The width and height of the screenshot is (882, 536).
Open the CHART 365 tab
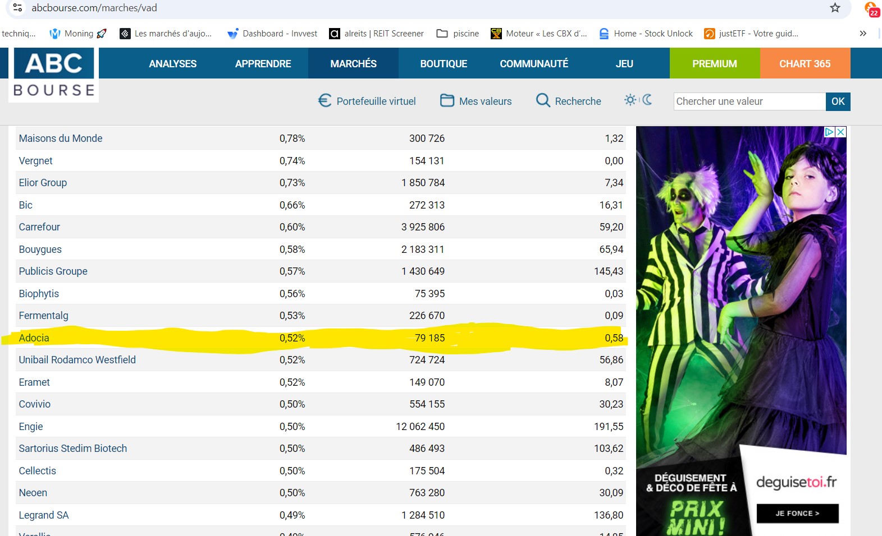[x=805, y=63]
